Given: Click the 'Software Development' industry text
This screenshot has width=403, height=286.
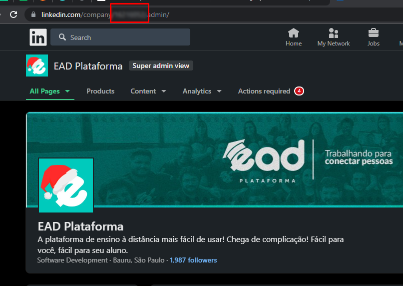Looking at the screenshot, I should [72, 260].
